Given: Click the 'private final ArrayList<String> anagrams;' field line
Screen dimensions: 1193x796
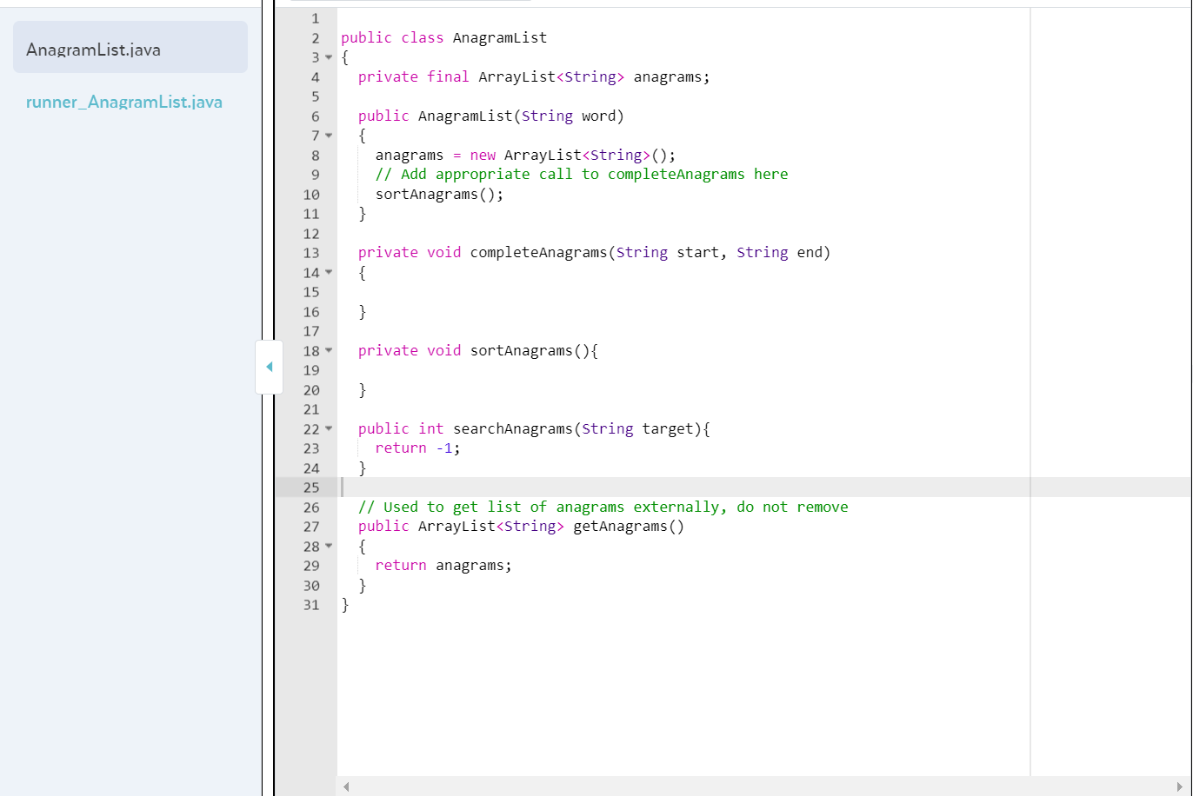Looking at the screenshot, I should tap(534, 77).
